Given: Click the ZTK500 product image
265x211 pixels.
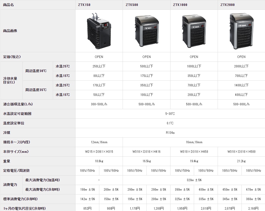Looking at the screenshot, I should [x=147, y=31].
